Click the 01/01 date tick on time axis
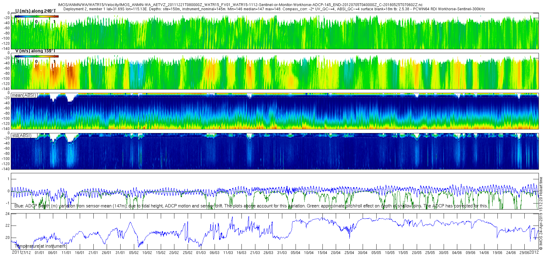The width and height of the screenshot is (544, 257). coord(39,253)
